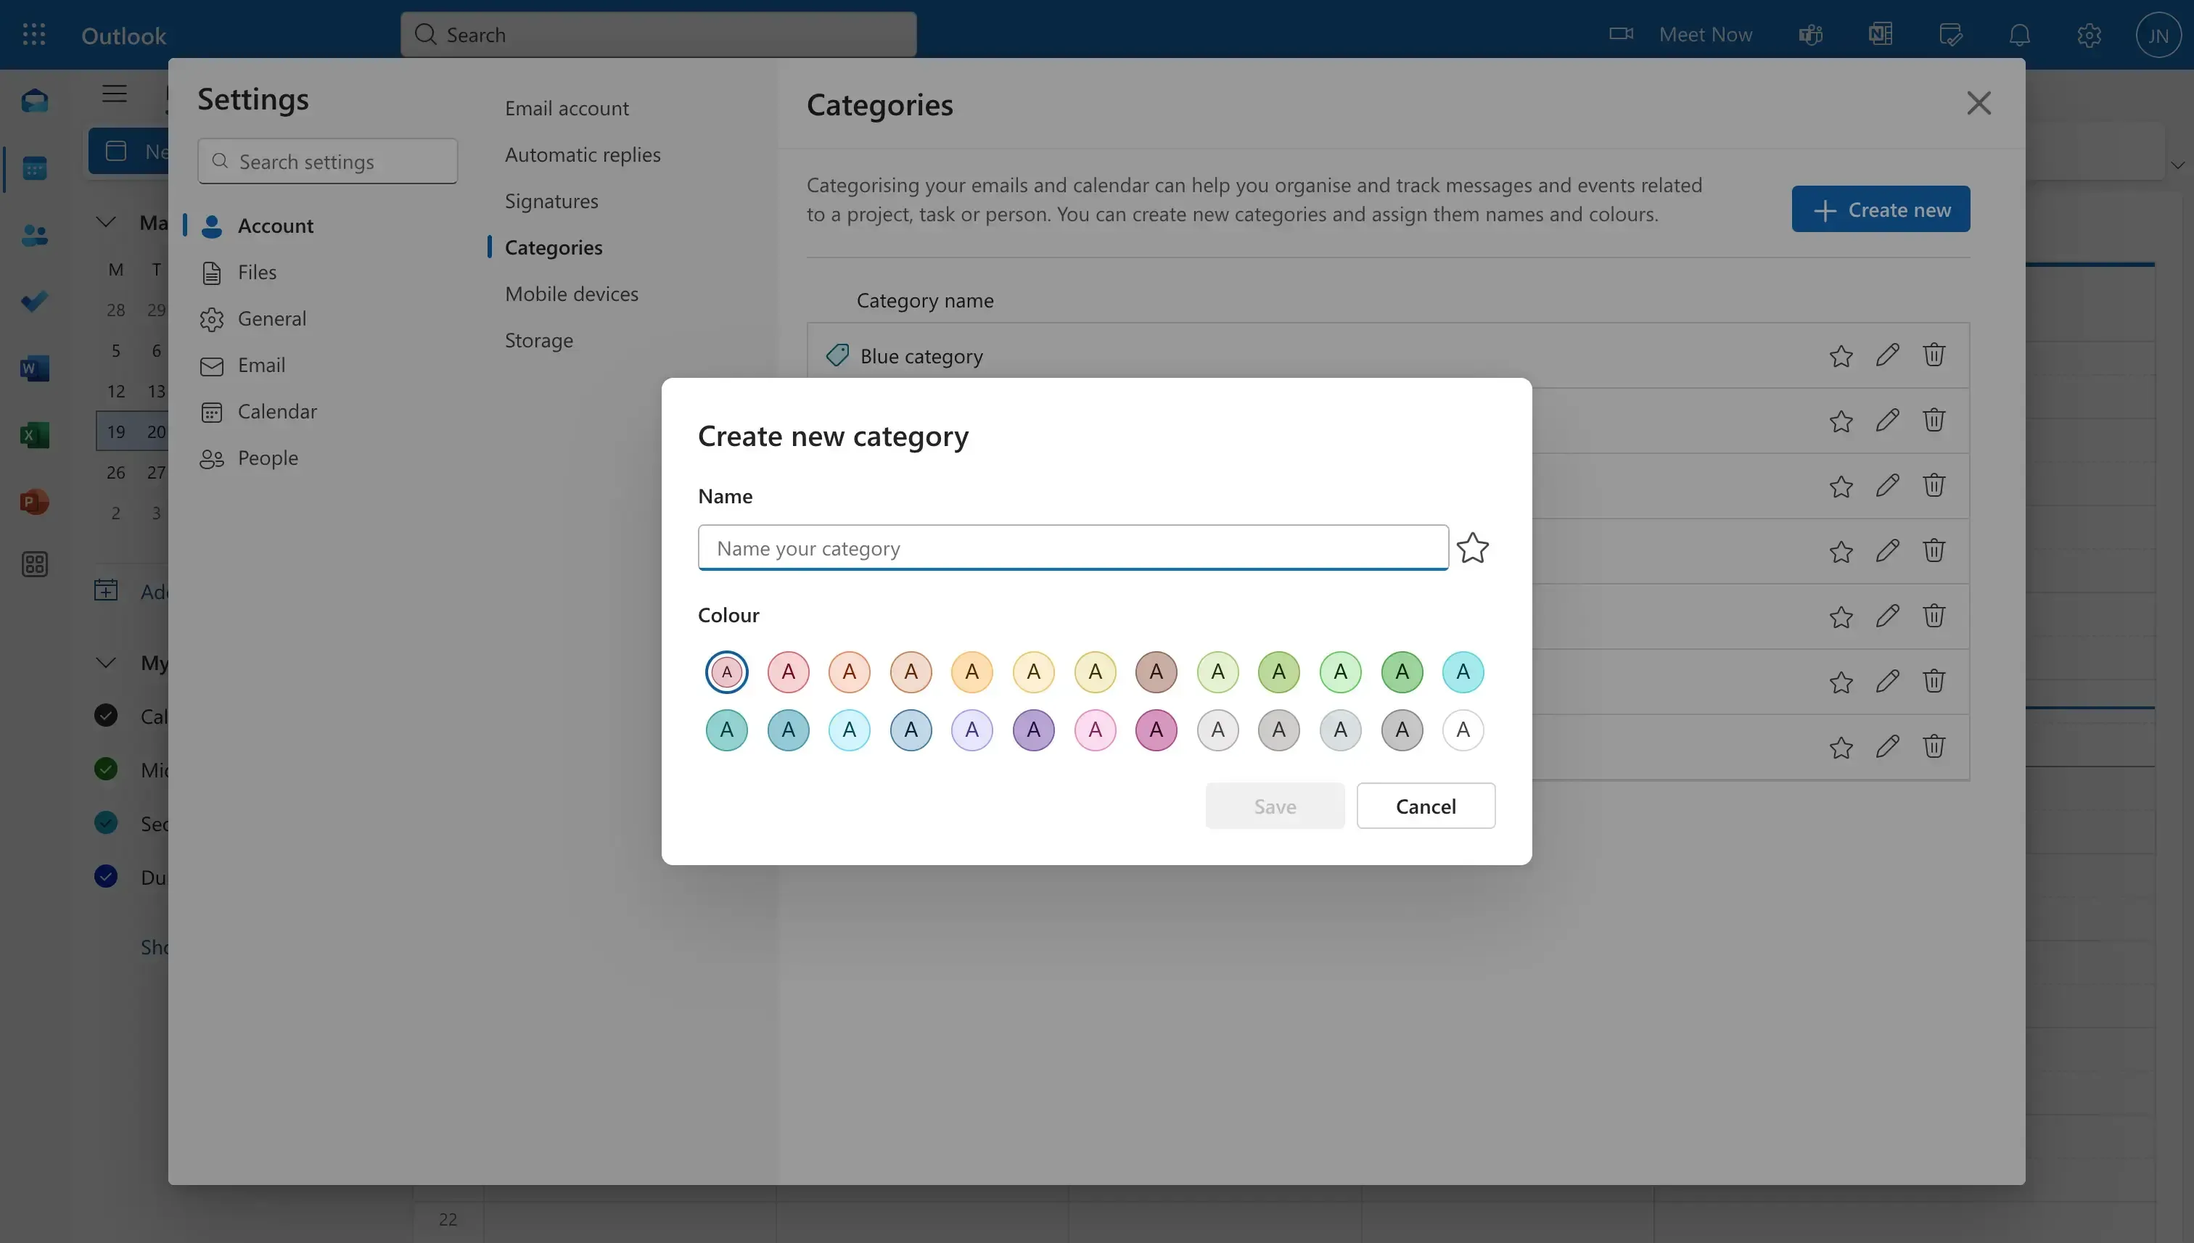The width and height of the screenshot is (2194, 1243).
Task: Collapse the mini calendar month section
Action: point(105,221)
